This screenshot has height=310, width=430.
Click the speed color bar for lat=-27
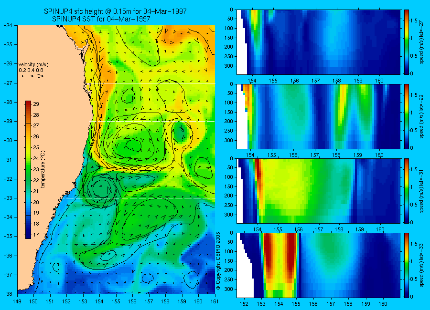pos(407,42)
